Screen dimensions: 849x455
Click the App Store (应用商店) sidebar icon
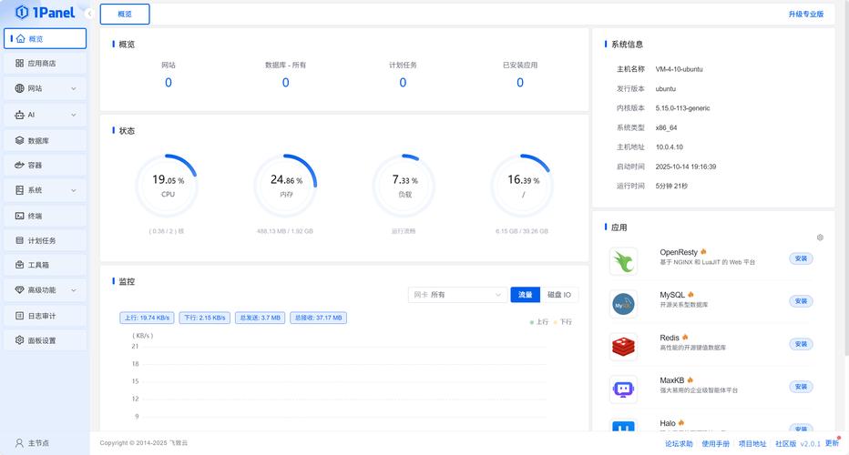click(20, 64)
